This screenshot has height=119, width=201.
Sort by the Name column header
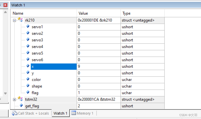pyautogui.click(x=44, y=13)
